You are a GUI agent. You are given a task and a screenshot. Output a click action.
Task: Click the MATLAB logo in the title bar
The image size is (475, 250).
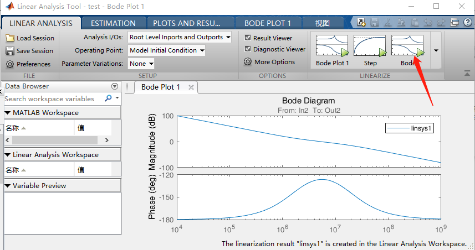[10, 6]
